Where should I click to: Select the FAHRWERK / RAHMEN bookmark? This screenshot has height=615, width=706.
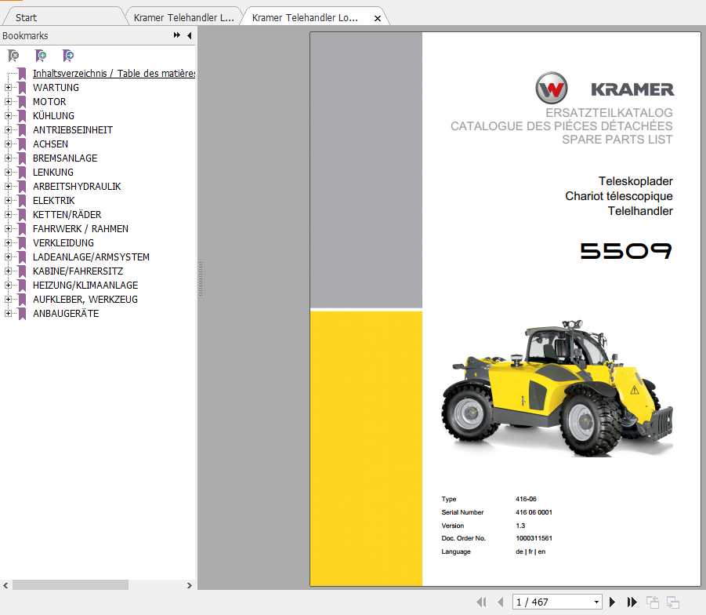(x=81, y=228)
